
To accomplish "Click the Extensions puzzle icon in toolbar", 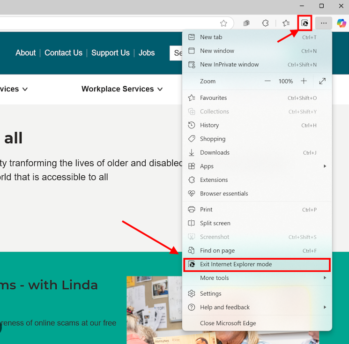I will click(x=265, y=23).
